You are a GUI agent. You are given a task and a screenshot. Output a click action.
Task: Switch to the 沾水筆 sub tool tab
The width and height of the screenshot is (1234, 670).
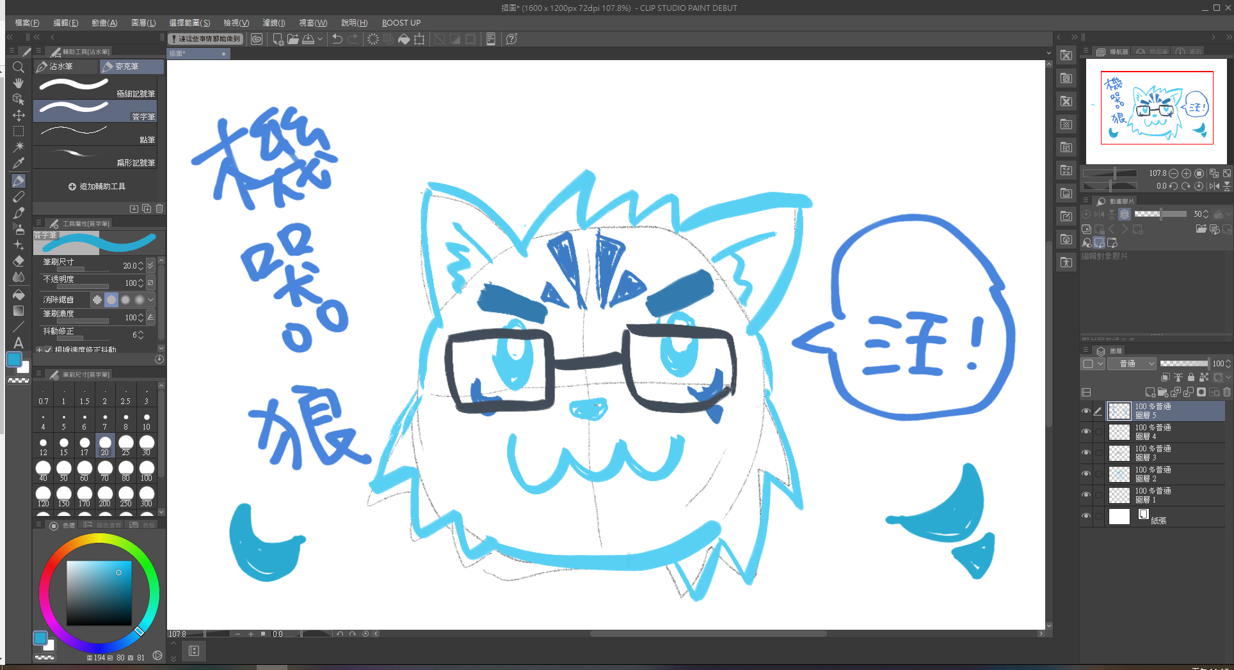point(66,66)
